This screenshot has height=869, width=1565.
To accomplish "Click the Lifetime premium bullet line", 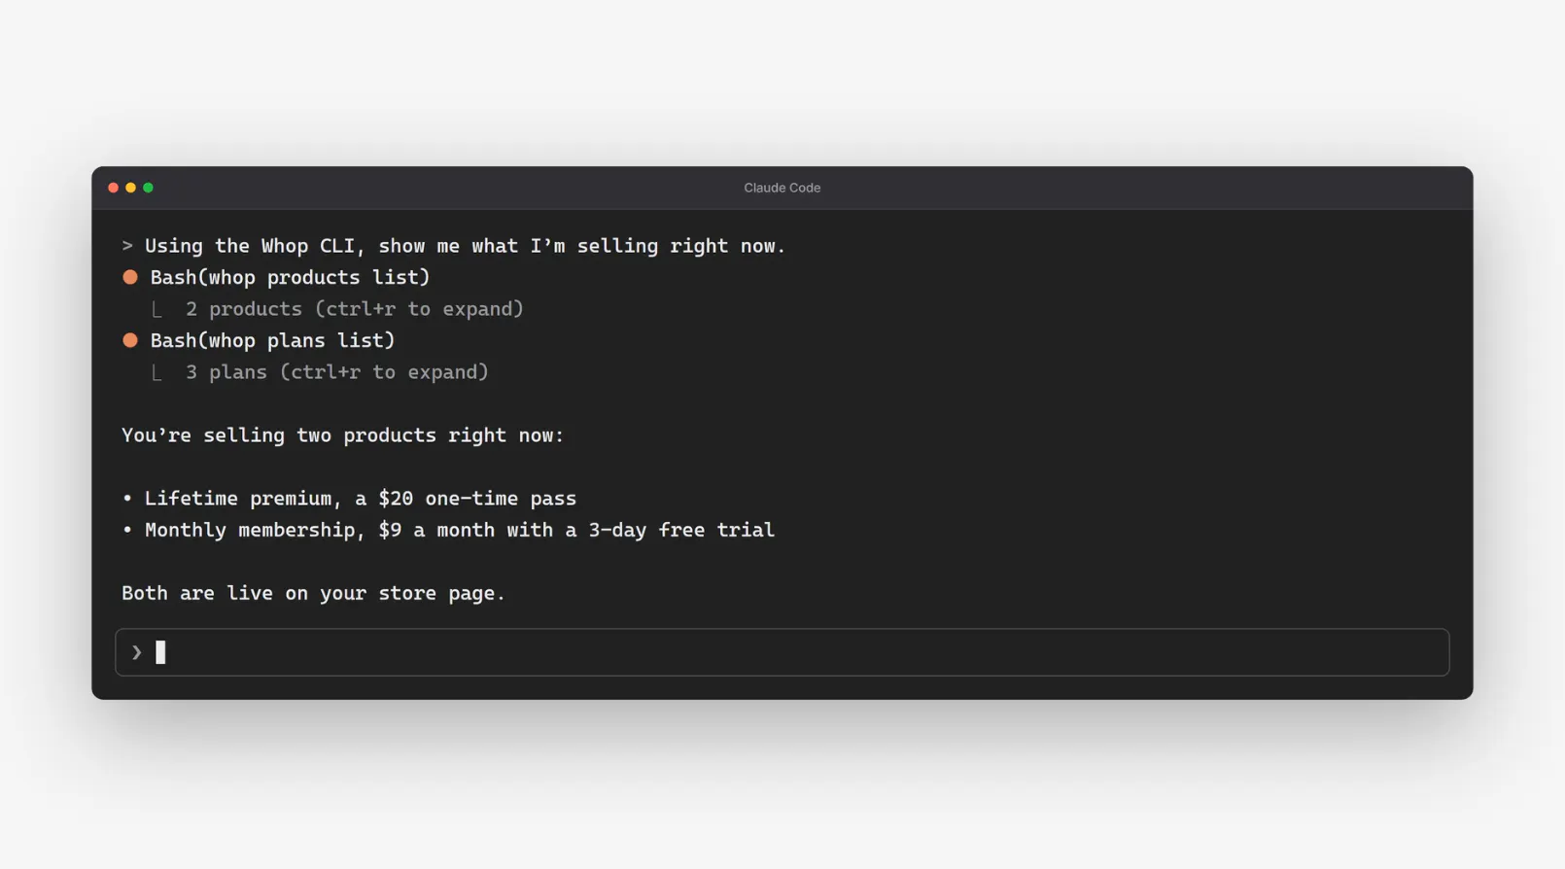I will coord(349,499).
